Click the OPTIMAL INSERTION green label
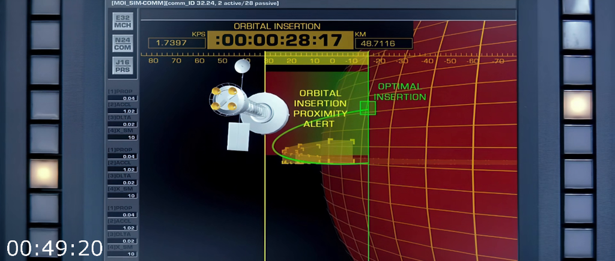Image resolution: width=615 pixels, height=261 pixels. (400, 92)
